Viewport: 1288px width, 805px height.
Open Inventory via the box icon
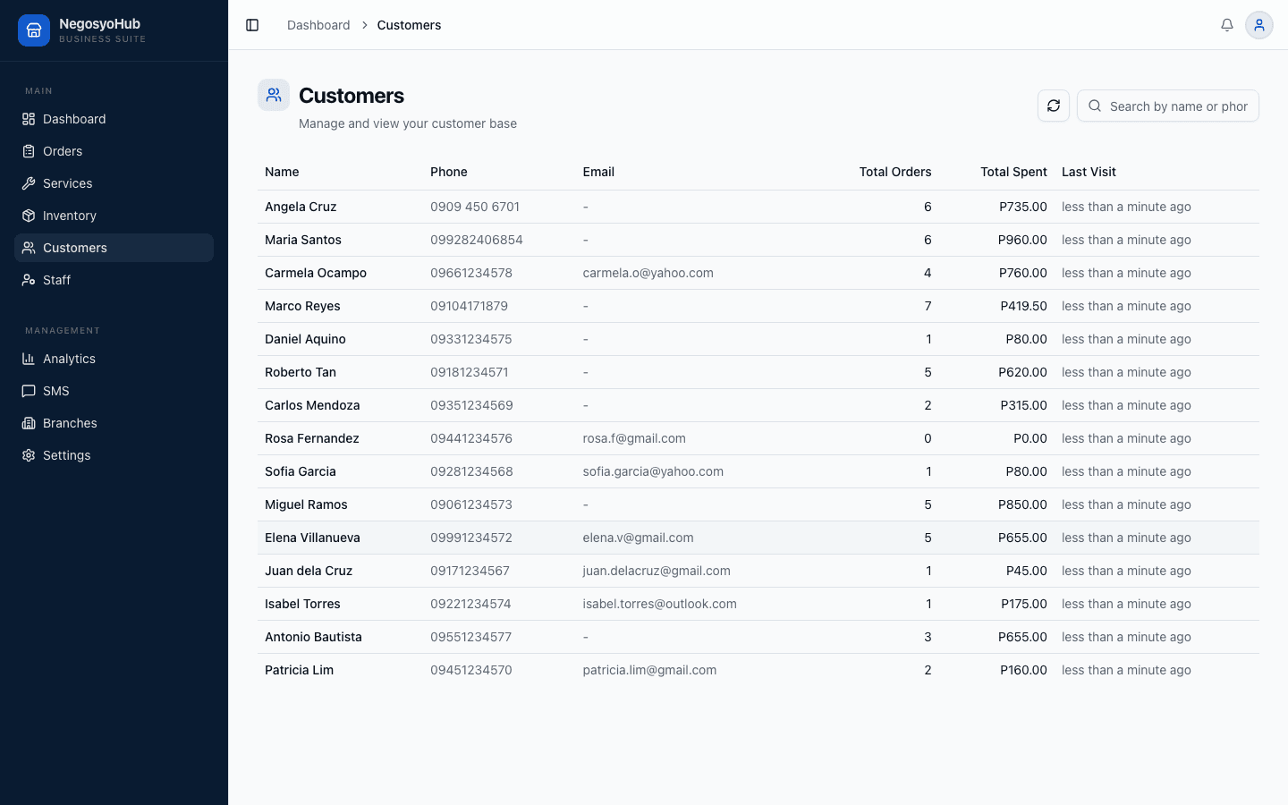(30, 216)
